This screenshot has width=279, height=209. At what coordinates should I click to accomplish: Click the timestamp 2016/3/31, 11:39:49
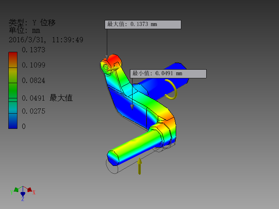coord(46,40)
